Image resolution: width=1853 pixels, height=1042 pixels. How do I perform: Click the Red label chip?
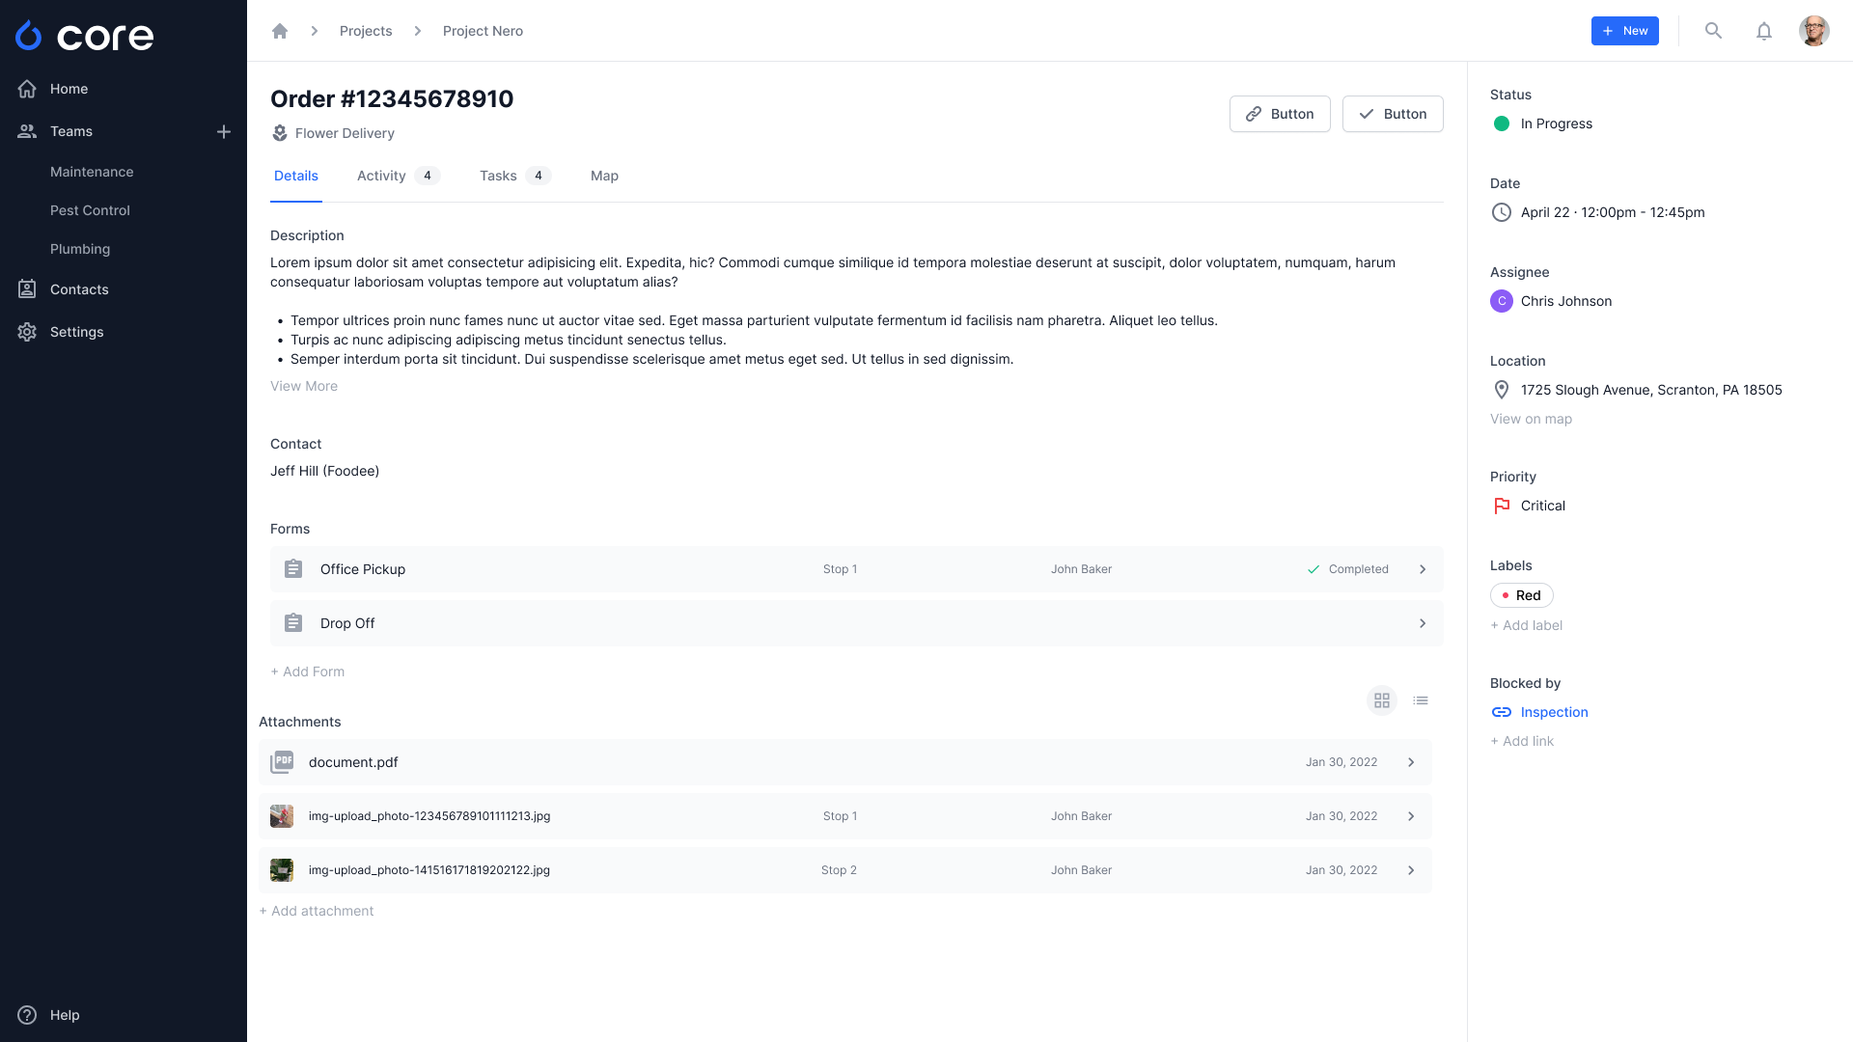(x=1521, y=595)
